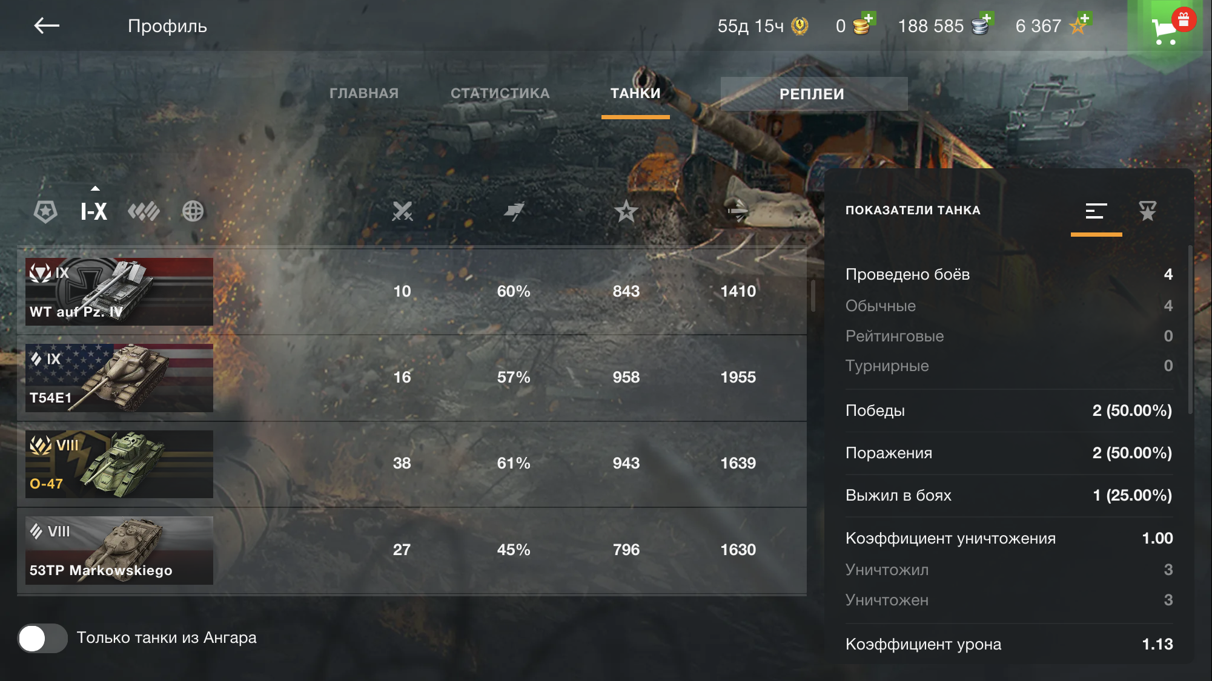
Task: Sort tanks by battles count icon
Action: point(402,211)
